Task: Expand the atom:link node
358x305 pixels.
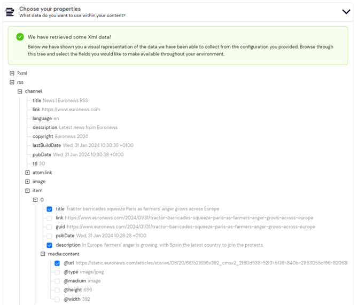Action: tap(27, 173)
